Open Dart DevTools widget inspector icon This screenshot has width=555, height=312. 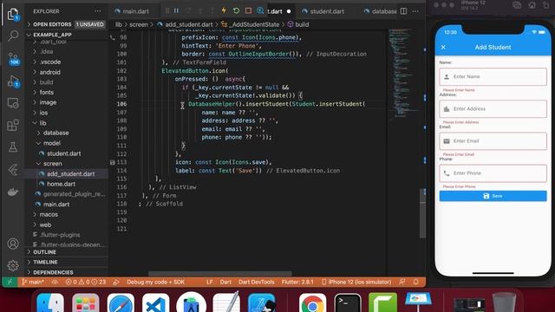pos(260,11)
